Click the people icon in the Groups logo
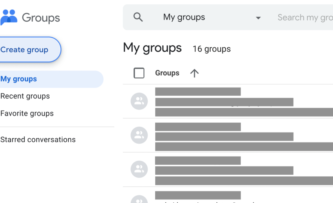333x203 pixels. click(x=9, y=17)
